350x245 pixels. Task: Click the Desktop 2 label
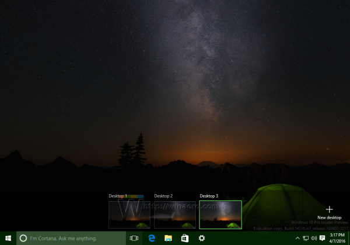coord(163,196)
